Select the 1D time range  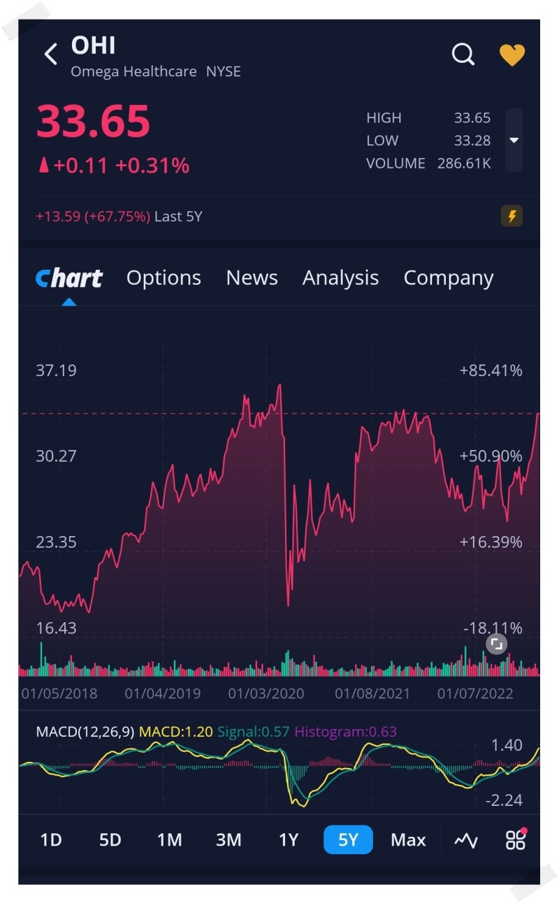point(51,840)
